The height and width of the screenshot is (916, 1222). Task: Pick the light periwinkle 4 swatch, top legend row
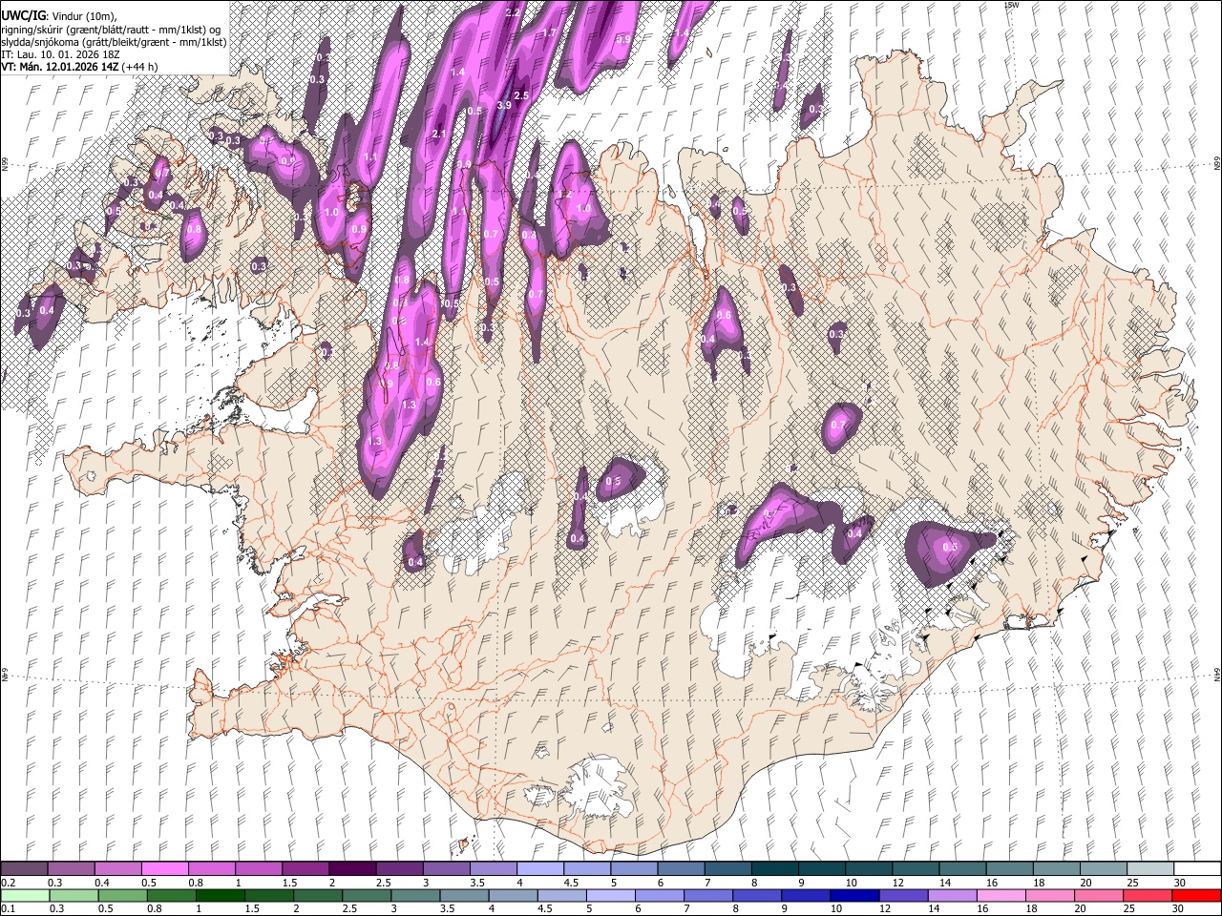538,869
